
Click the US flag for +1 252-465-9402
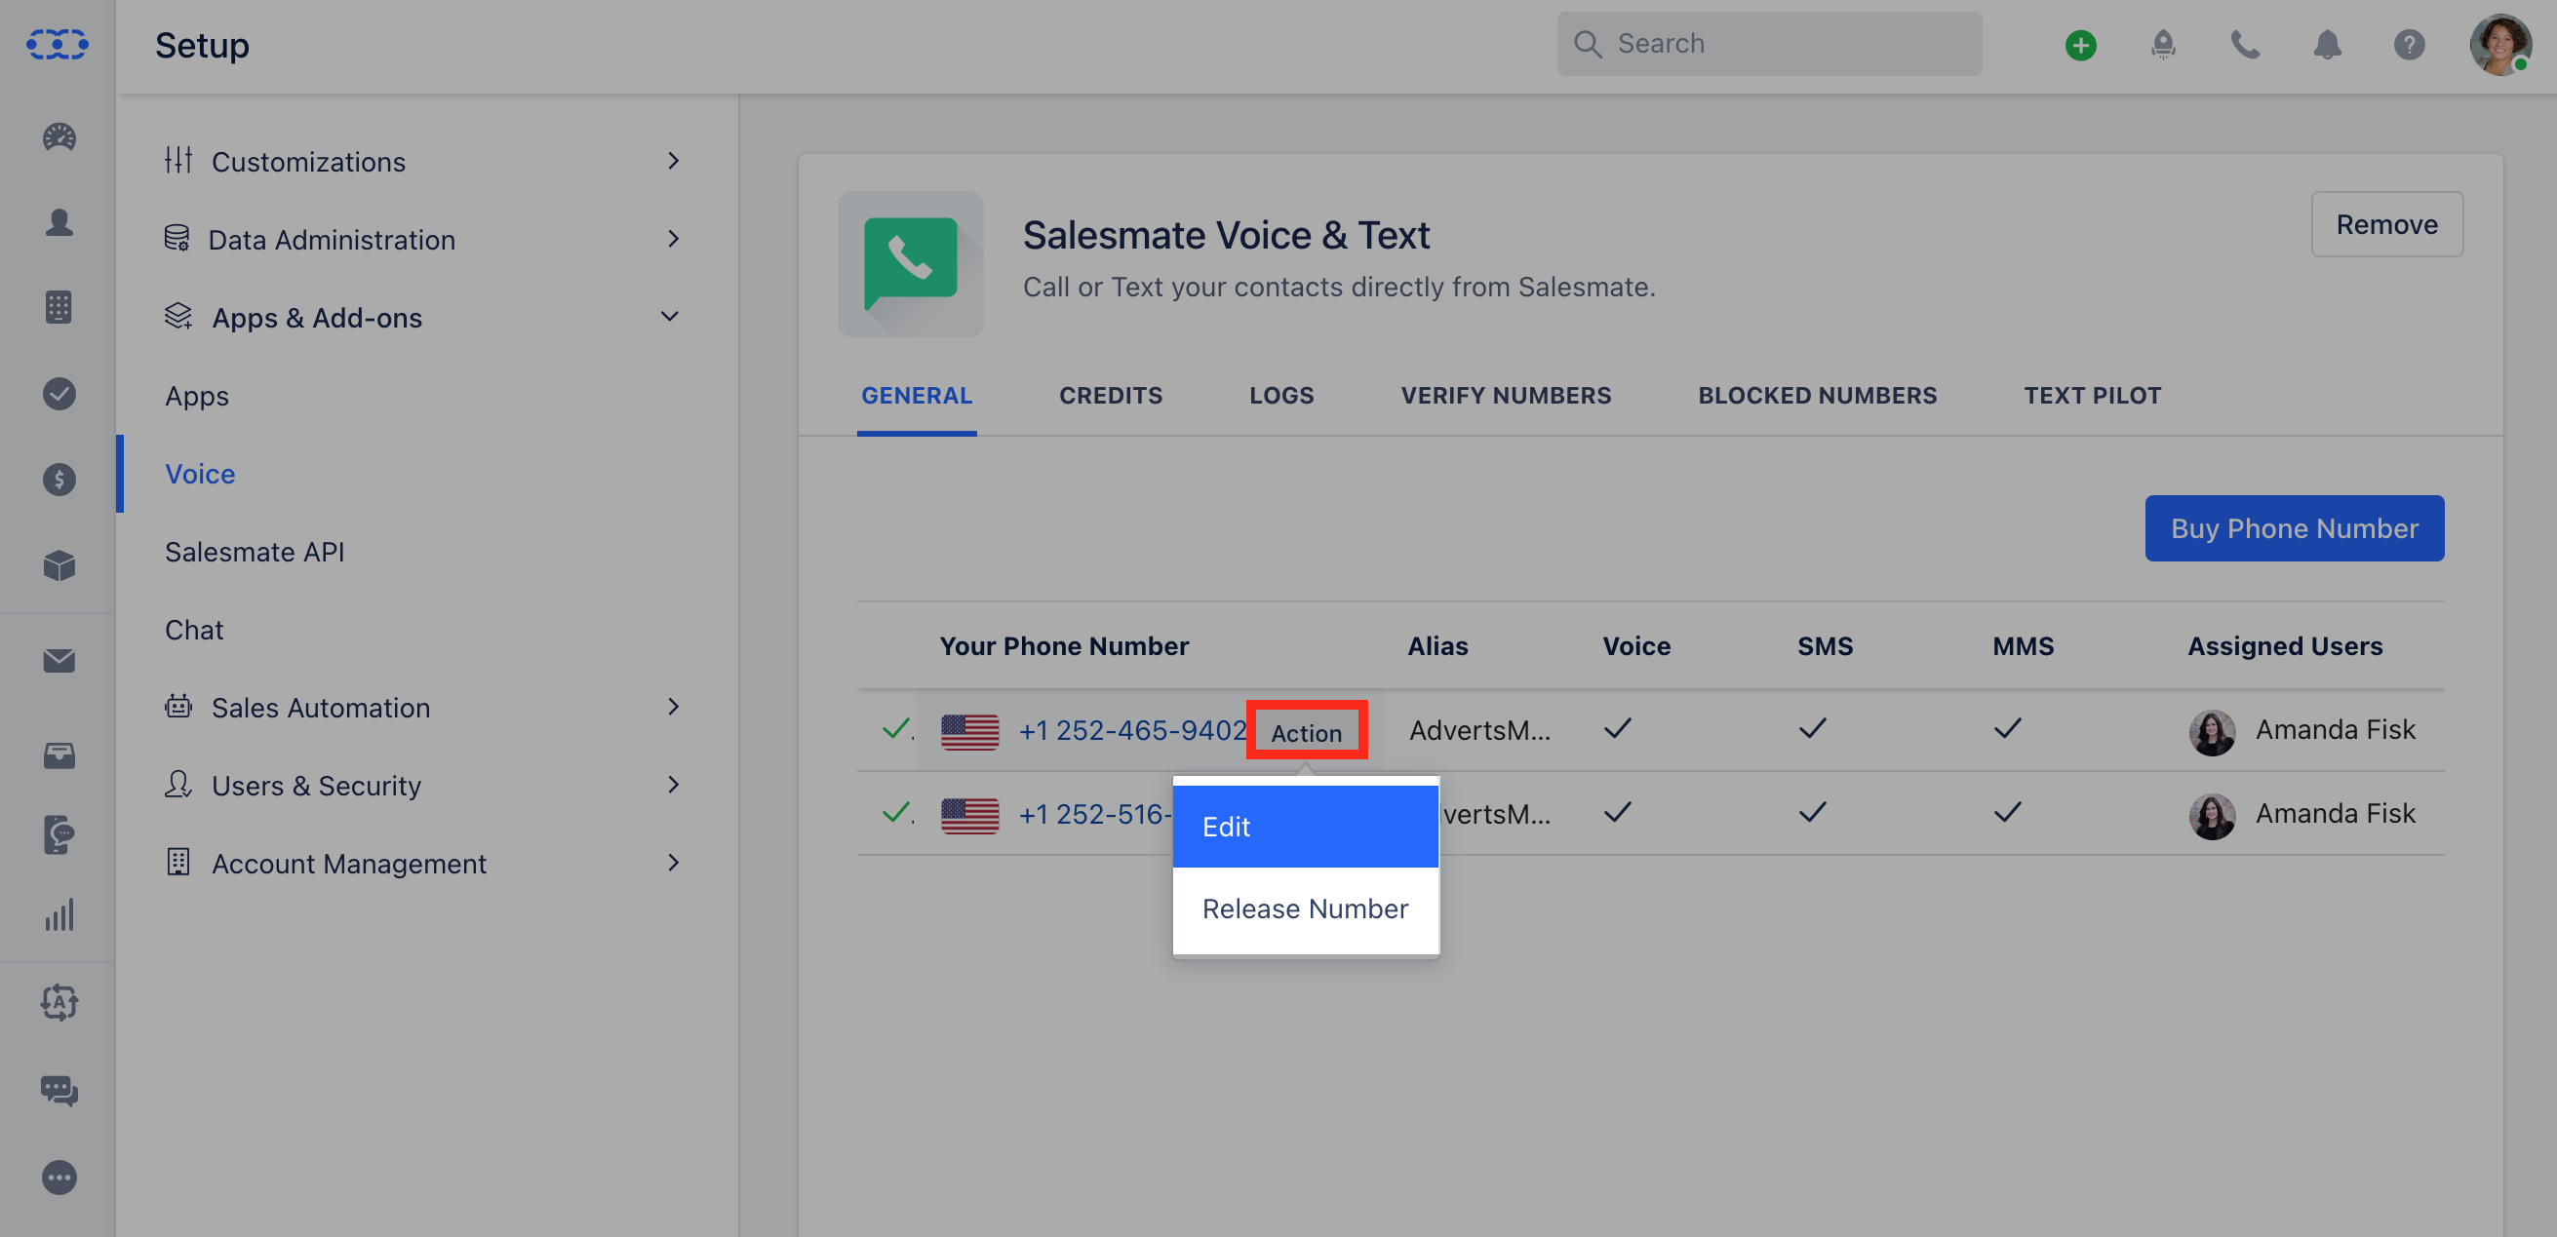tap(969, 731)
